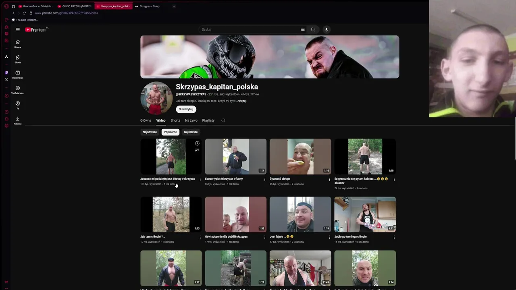The height and width of the screenshot is (290, 516).
Task: Go back in browser history
Action: 13,13
